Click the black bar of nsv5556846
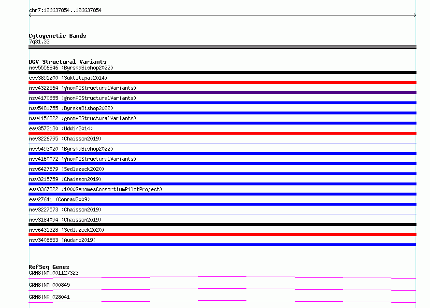This screenshot has width=430, height=308. pos(222,72)
